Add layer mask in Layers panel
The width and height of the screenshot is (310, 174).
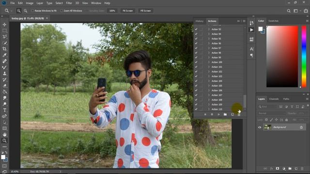278,169
